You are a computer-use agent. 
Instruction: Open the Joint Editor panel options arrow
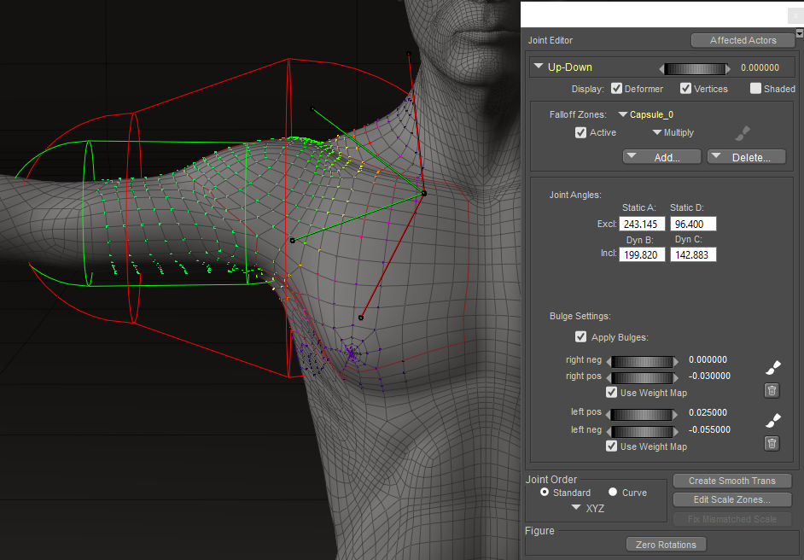pos(799,33)
